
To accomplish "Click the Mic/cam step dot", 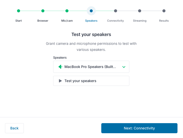I will (x=67, y=11).
